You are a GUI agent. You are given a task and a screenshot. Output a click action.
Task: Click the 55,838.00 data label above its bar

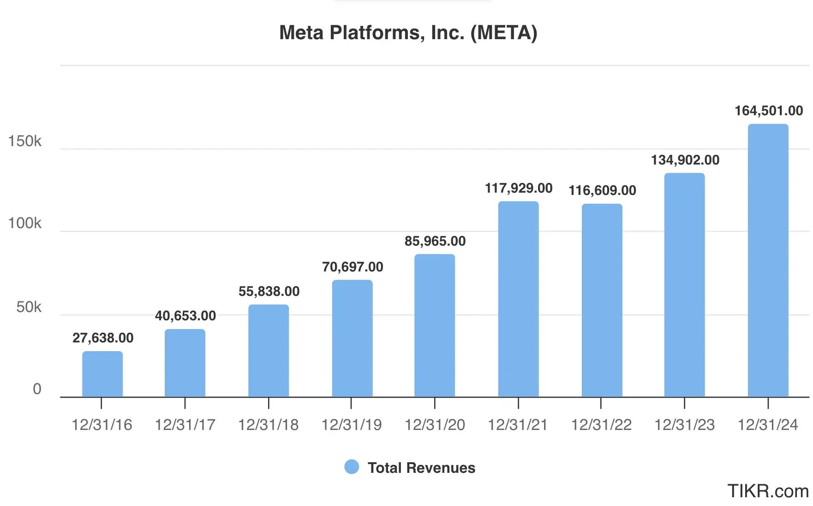click(x=269, y=291)
